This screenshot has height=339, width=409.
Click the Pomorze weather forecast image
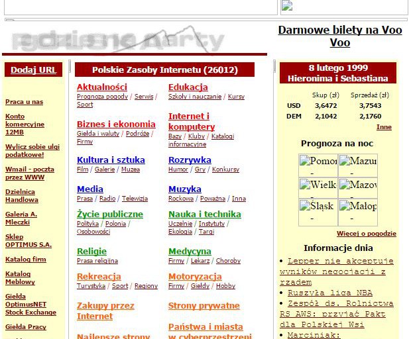click(x=318, y=161)
